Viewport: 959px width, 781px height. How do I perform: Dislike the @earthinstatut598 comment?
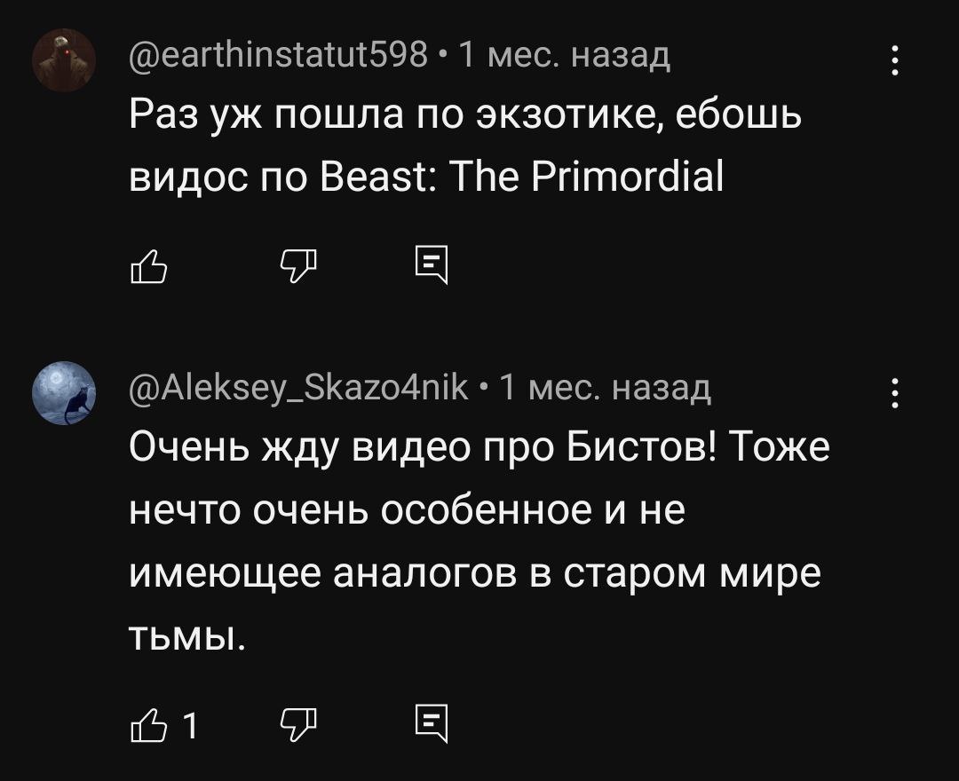(298, 266)
